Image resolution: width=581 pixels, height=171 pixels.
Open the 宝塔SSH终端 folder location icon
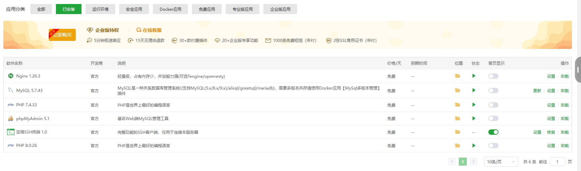click(457, 132)
